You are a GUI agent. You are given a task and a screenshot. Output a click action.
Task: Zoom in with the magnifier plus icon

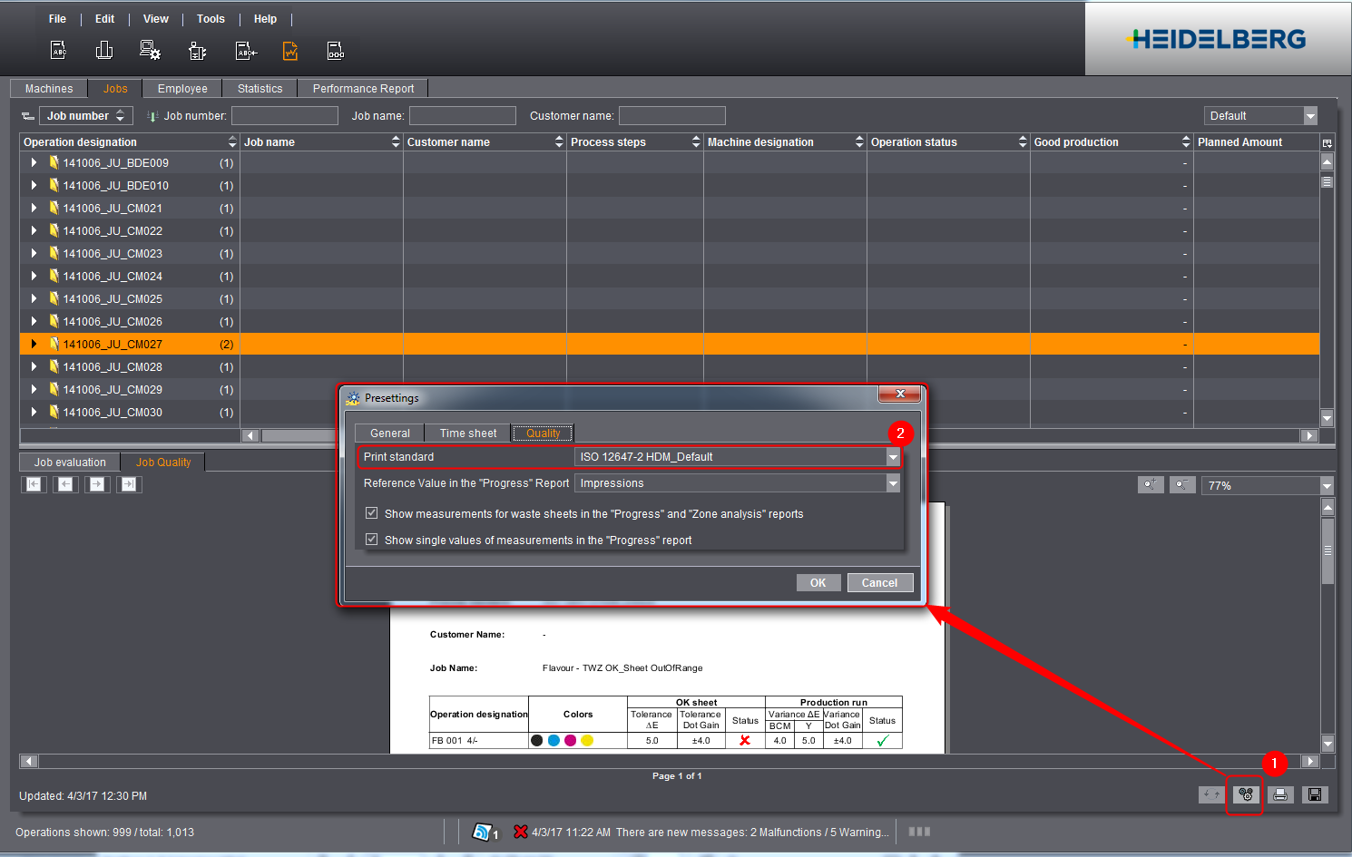point(1150,485)
